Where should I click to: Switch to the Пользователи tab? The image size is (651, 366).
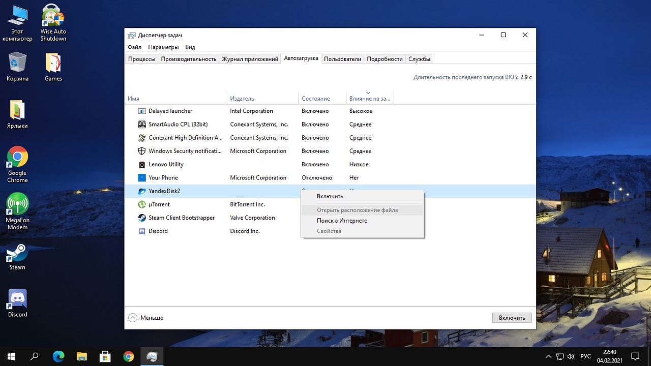point(343,59)
